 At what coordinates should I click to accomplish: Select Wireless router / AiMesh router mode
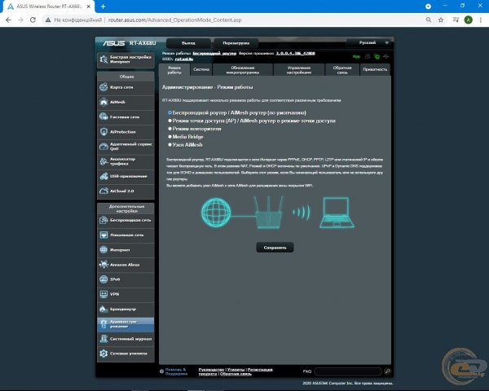point(170,113)
